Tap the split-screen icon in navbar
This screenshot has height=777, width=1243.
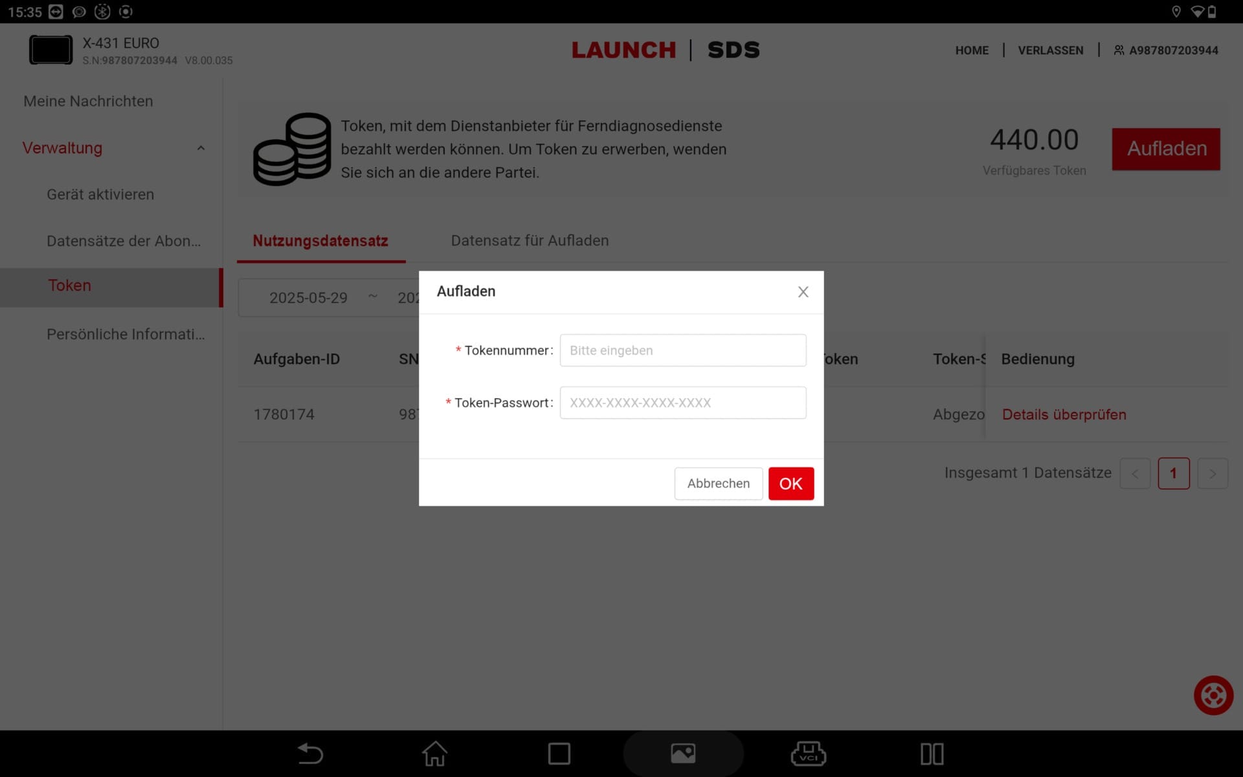[932, 754]
